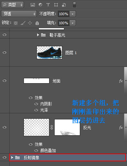Click the 内阴影 effect entry
The height and width of the screenshot is (166, 127).
(x=46, y=104)
